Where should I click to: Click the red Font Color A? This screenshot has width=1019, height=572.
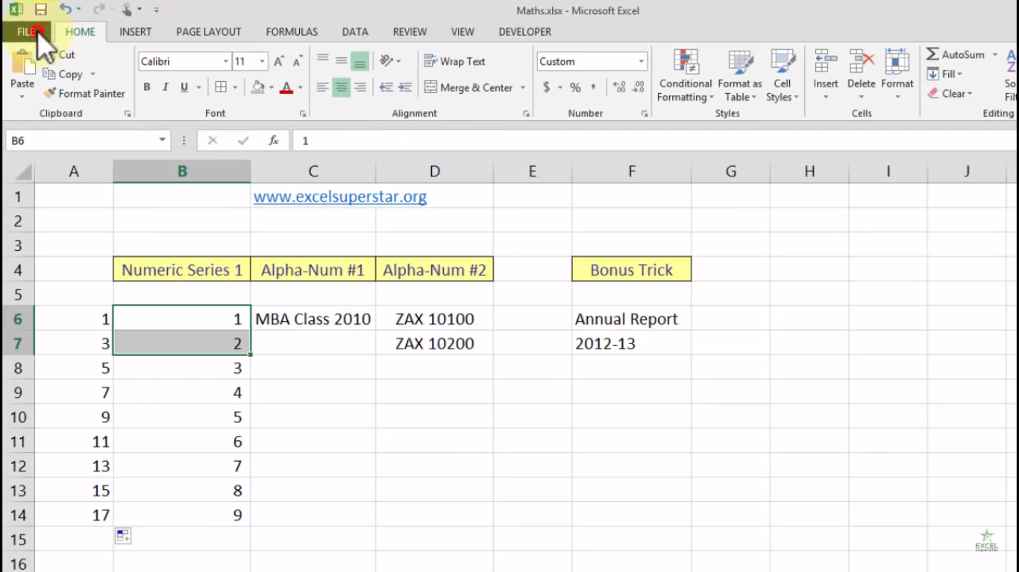[x=286, y=87]
